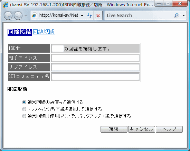The image size is (190, 151).
Task: Click the browser Forward arrow button
Action: tap(18, 16)
